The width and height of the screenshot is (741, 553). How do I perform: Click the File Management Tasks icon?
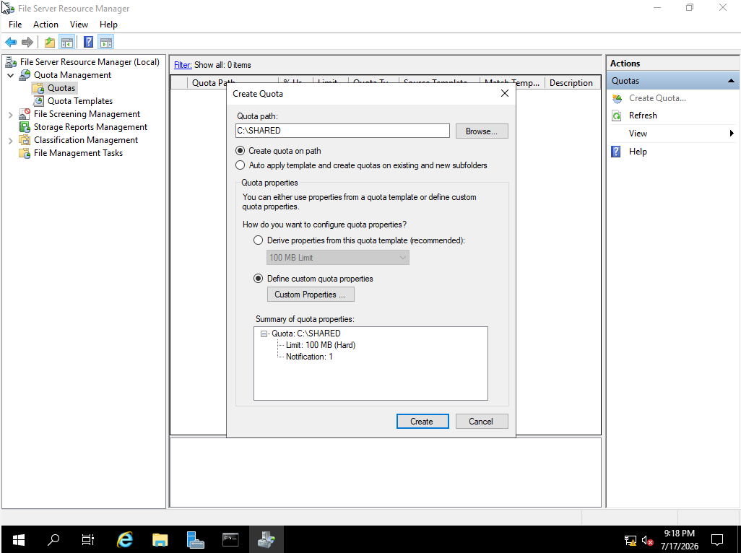click(x=25, y=153)
